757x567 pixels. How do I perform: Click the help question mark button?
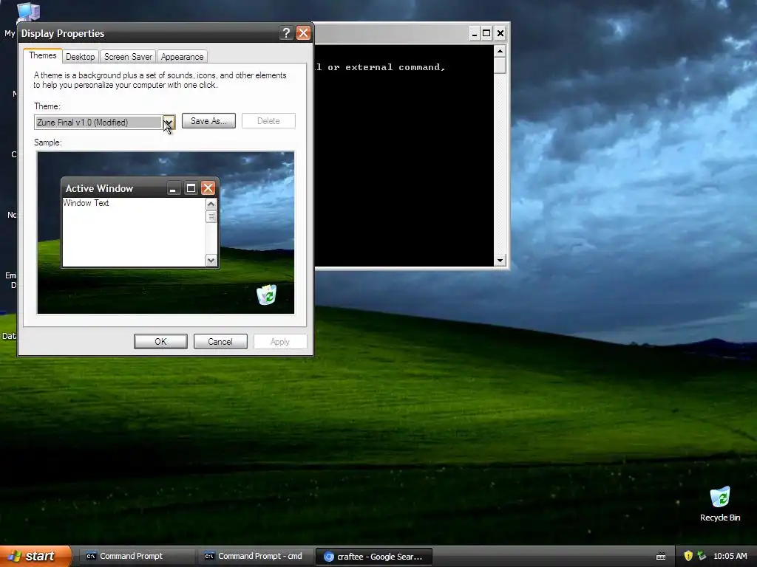(x=286, y=32)
